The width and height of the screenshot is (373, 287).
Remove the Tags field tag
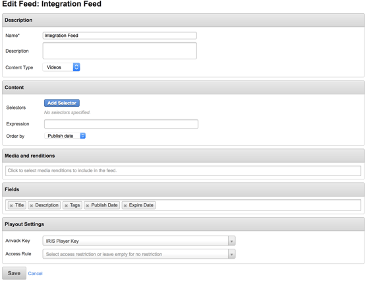(x=66, y=206)
